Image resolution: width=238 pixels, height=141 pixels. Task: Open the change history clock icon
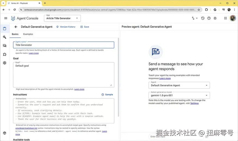coord(203,18)
